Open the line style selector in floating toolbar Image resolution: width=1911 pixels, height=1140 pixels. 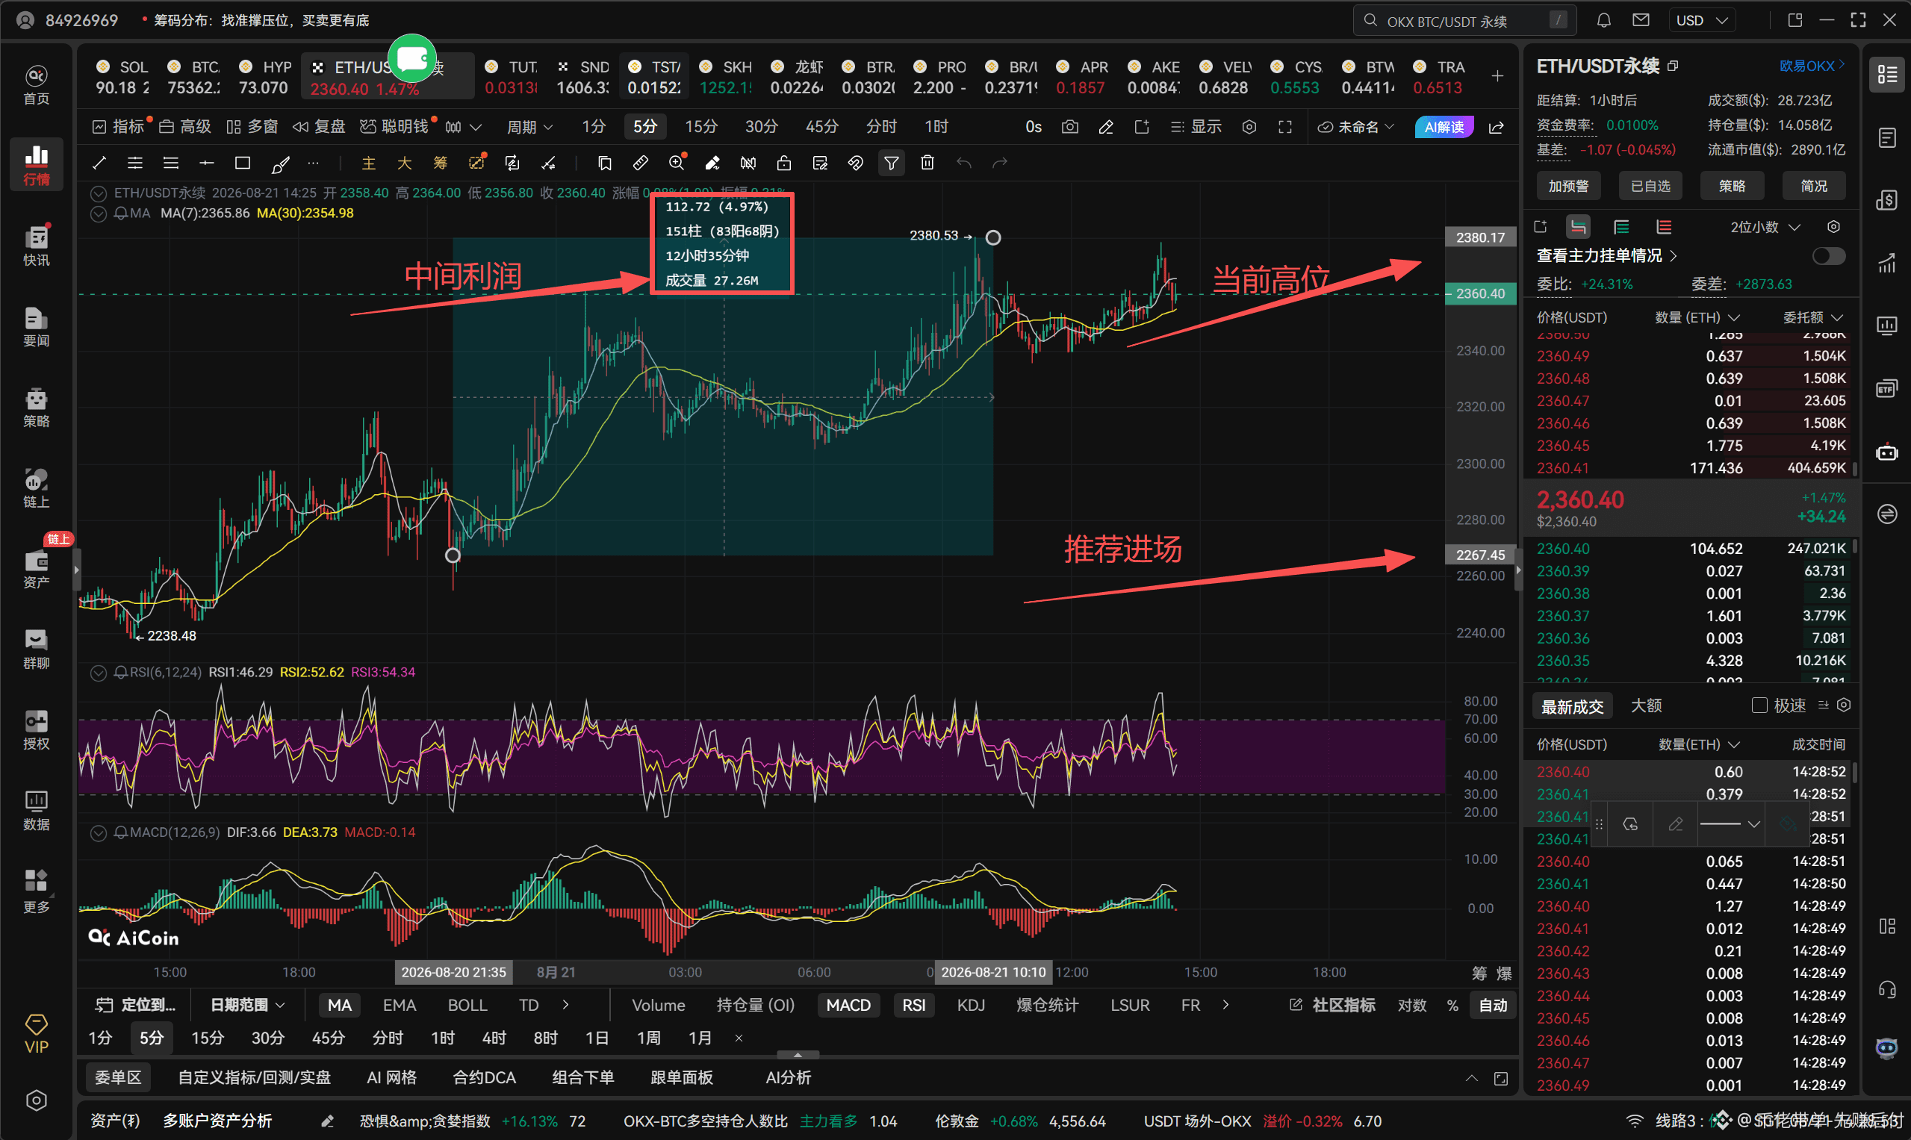coord(1729,824)
